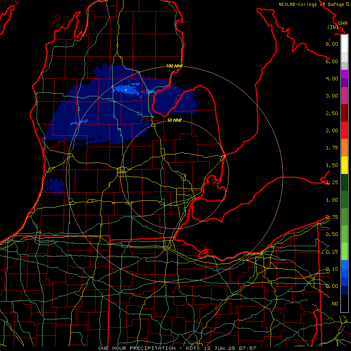The height and width of the screenshot is (351, 351).
Task: Click the yellow legend swatch
Action: point(344,165)
